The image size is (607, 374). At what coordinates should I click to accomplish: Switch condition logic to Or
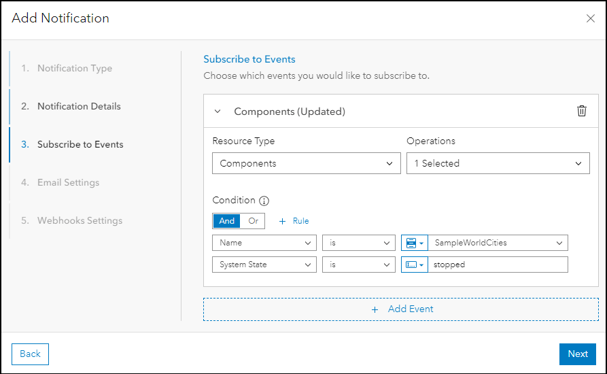point(253,221)
